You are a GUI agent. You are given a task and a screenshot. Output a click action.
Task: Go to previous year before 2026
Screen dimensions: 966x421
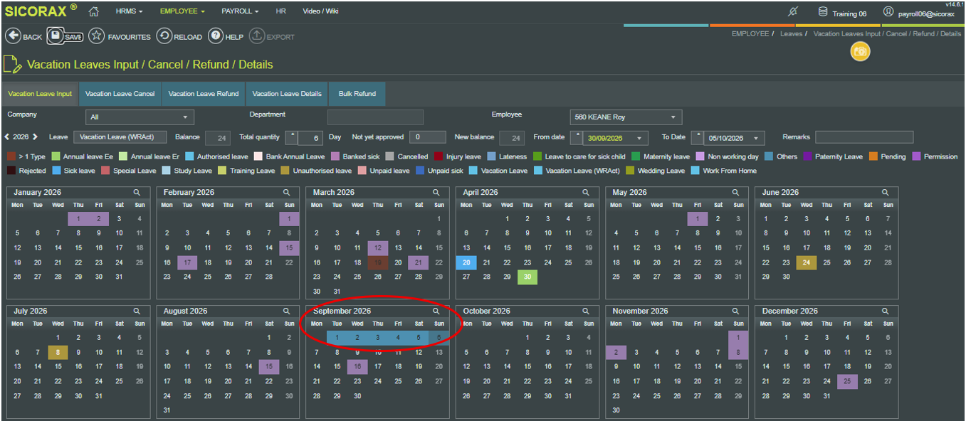tap(7, 137)
